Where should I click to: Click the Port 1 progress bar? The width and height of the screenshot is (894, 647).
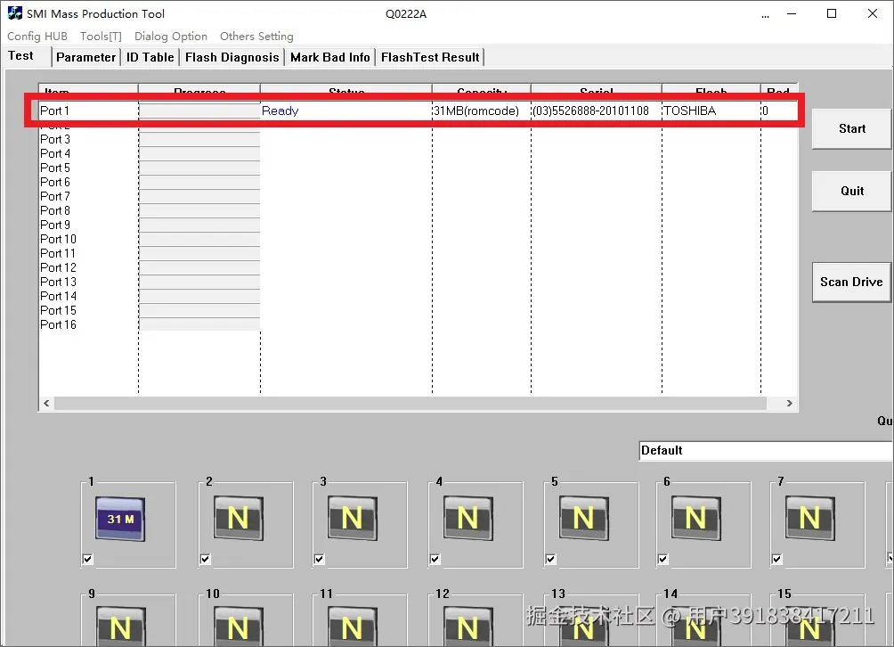click(x=199, y=111)
